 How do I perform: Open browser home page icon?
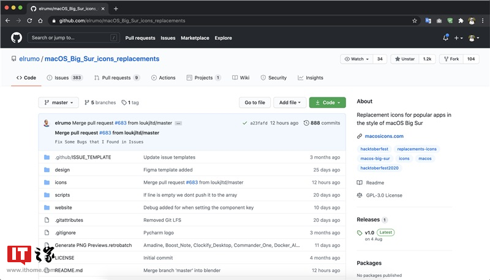(x=40, y=21)
